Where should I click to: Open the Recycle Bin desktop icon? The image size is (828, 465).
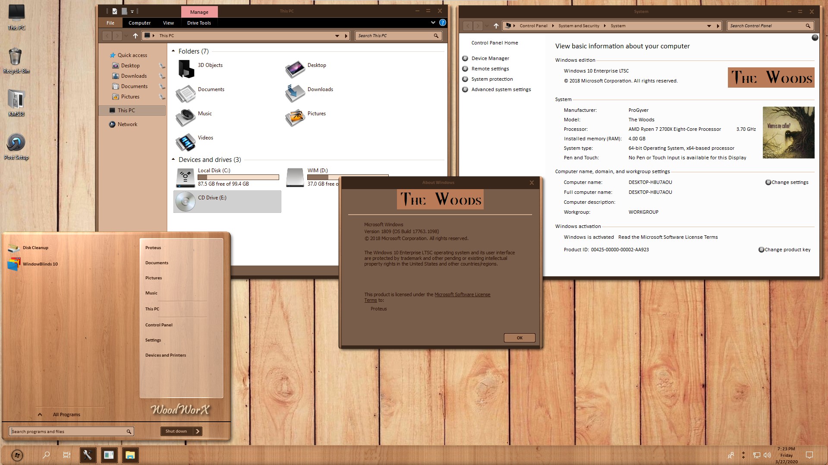click(x=16, y=60)
